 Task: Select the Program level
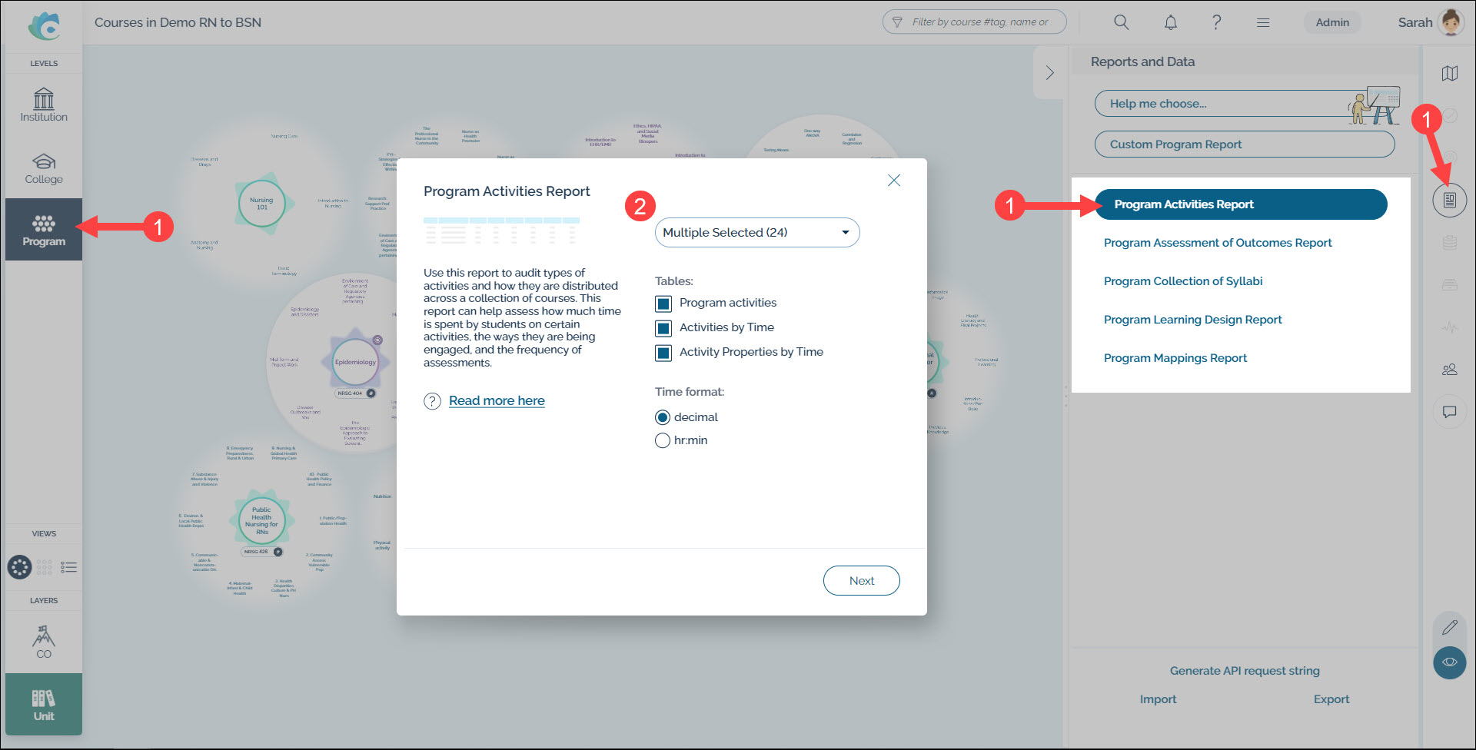[x=44, y=230]
